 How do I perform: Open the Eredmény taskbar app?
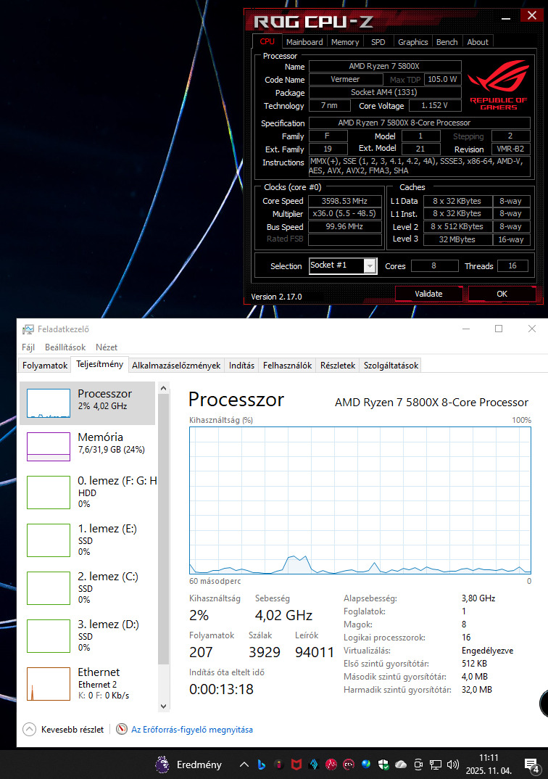pos(188,764)
